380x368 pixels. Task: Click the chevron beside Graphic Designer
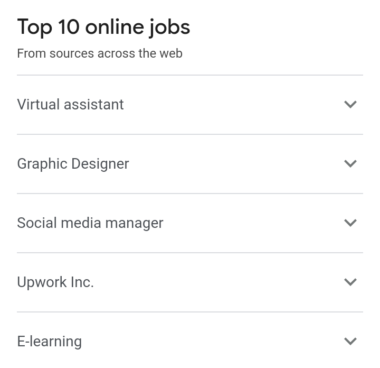coord(350,163)
